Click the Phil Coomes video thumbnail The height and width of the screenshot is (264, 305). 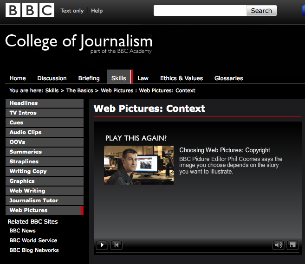(x=139, y=165)
